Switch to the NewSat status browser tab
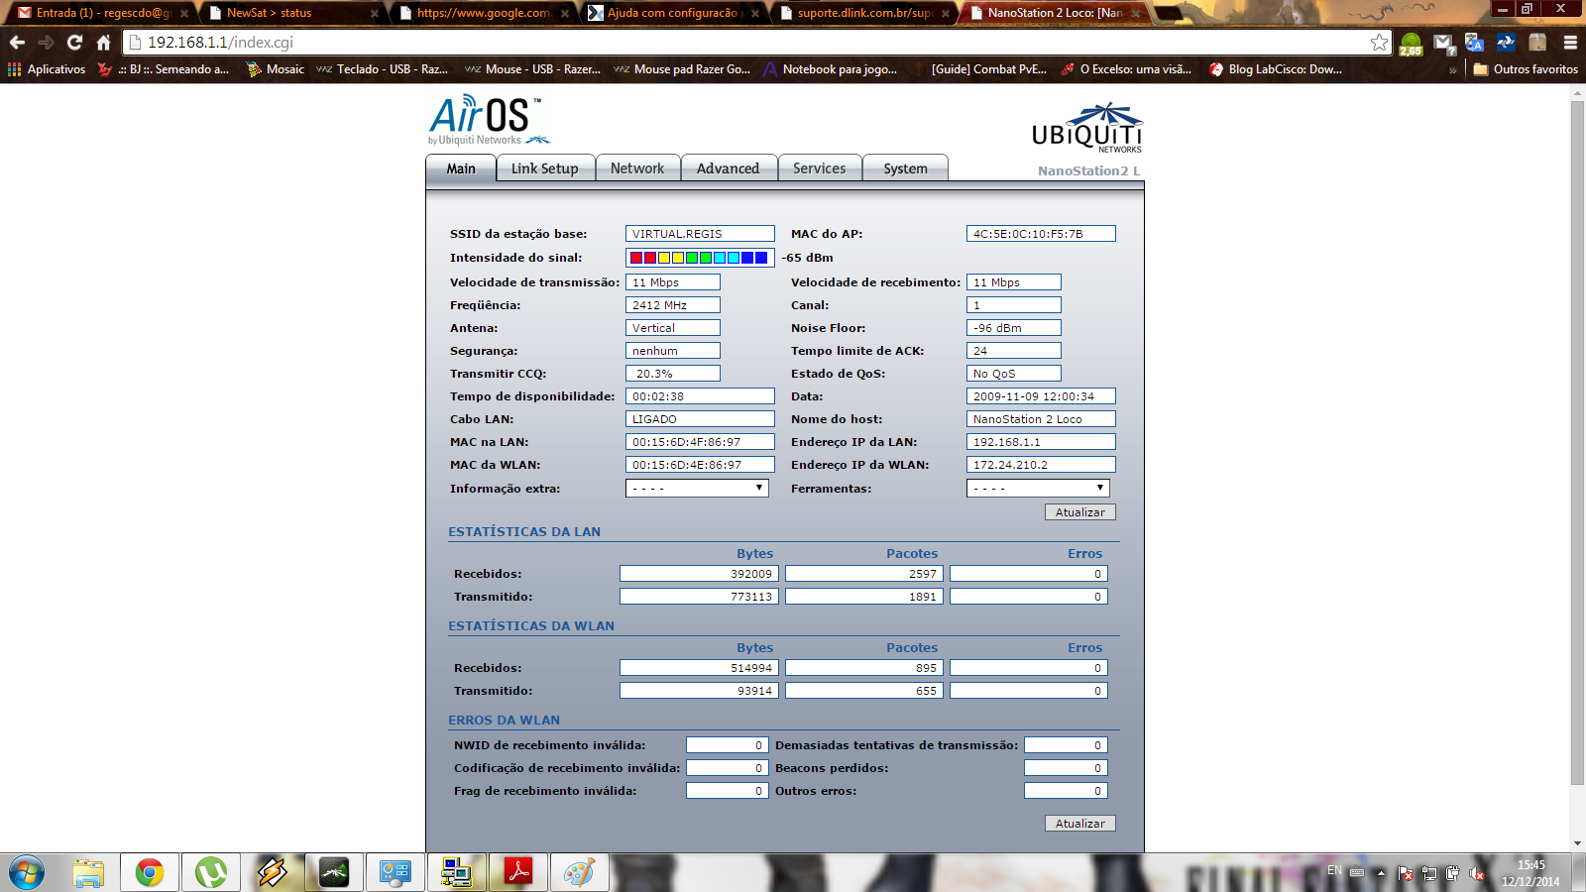 click(292, 13)
